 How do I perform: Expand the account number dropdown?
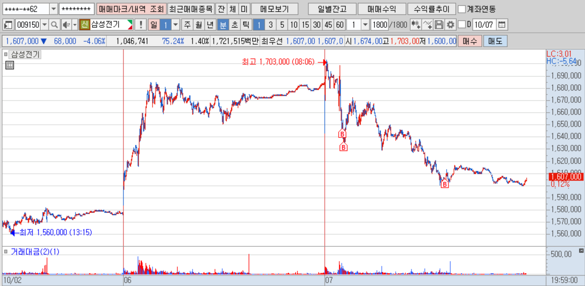(x=54, y=9)
